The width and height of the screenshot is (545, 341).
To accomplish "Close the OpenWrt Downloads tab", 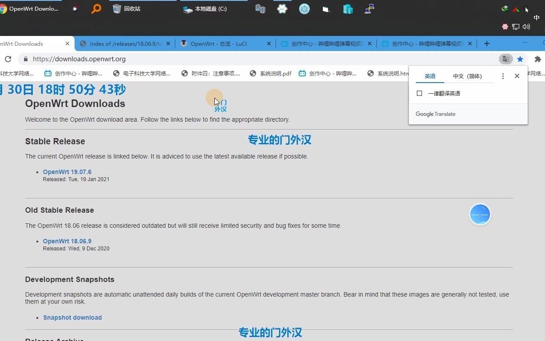I will 67,44.
